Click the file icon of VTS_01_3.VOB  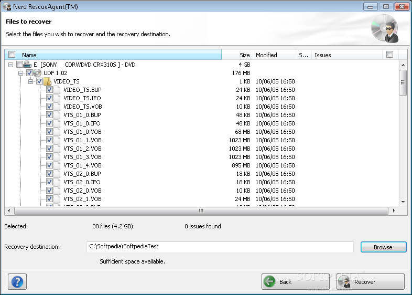click(x=57, y=157)
